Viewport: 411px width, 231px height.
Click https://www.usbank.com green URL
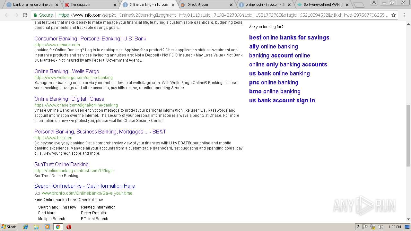(x=57, y=45)
